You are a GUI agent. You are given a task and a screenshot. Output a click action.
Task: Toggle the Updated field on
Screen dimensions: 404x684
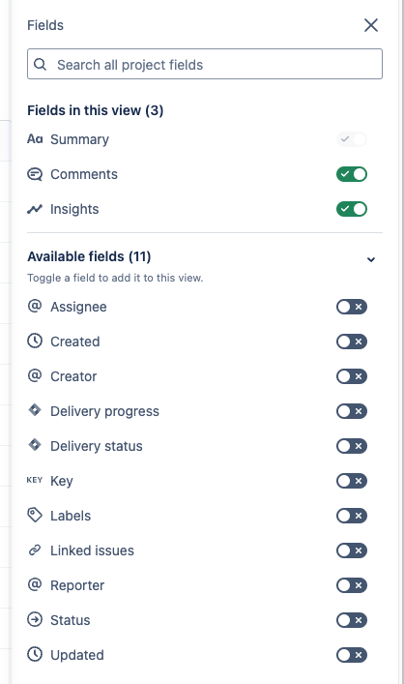tap(352, 655)
